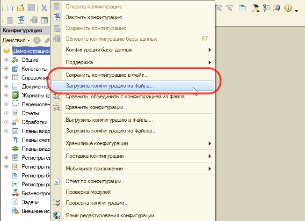Select Проверка модулей menu item
This screenshot has width=305, height=221.
[x=133, y=192]
